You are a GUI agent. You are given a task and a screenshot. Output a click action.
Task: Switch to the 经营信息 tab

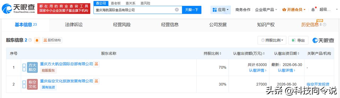coord(170,25)
